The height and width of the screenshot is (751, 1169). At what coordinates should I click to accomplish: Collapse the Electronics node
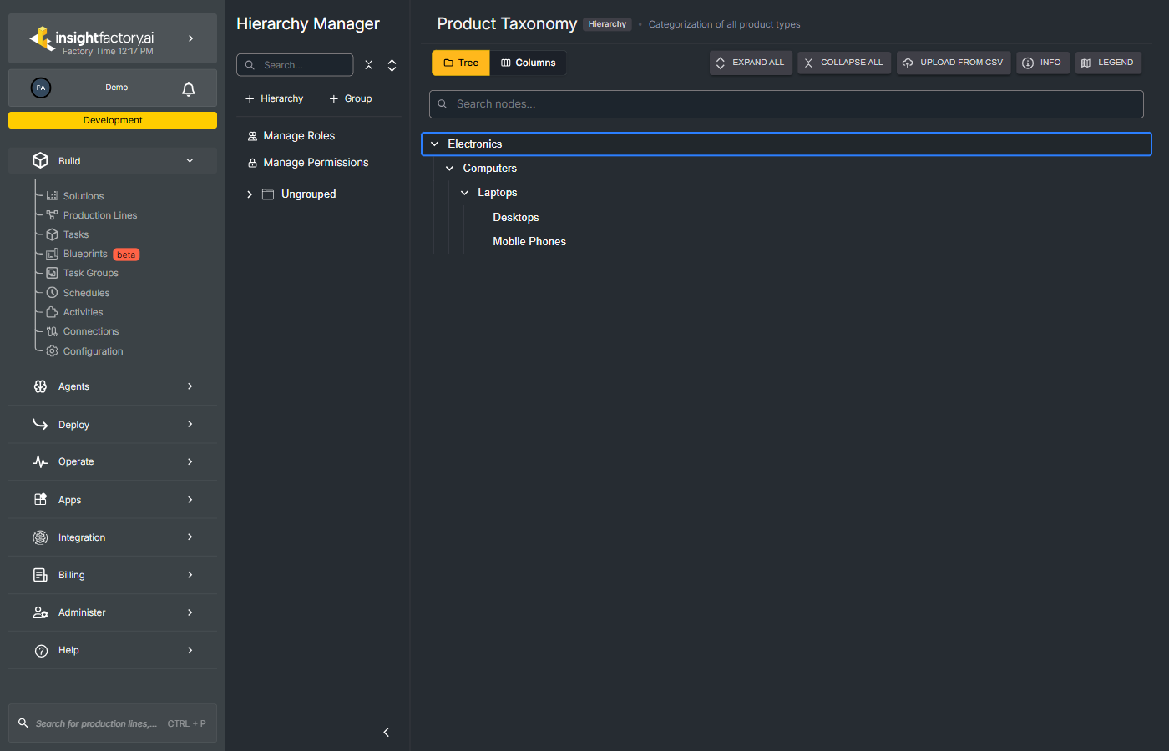[434, 144]
